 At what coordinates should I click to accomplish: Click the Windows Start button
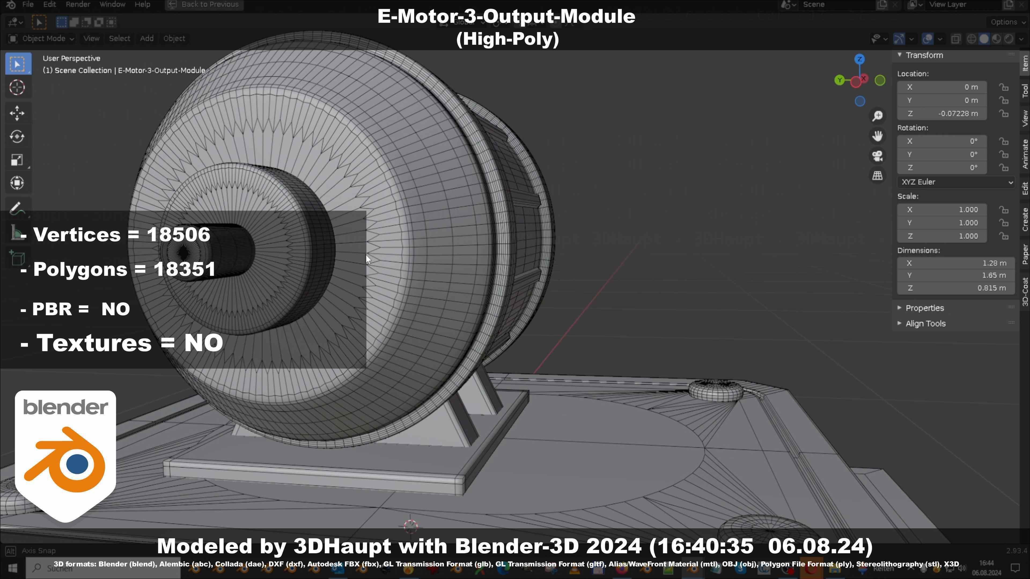12,568
